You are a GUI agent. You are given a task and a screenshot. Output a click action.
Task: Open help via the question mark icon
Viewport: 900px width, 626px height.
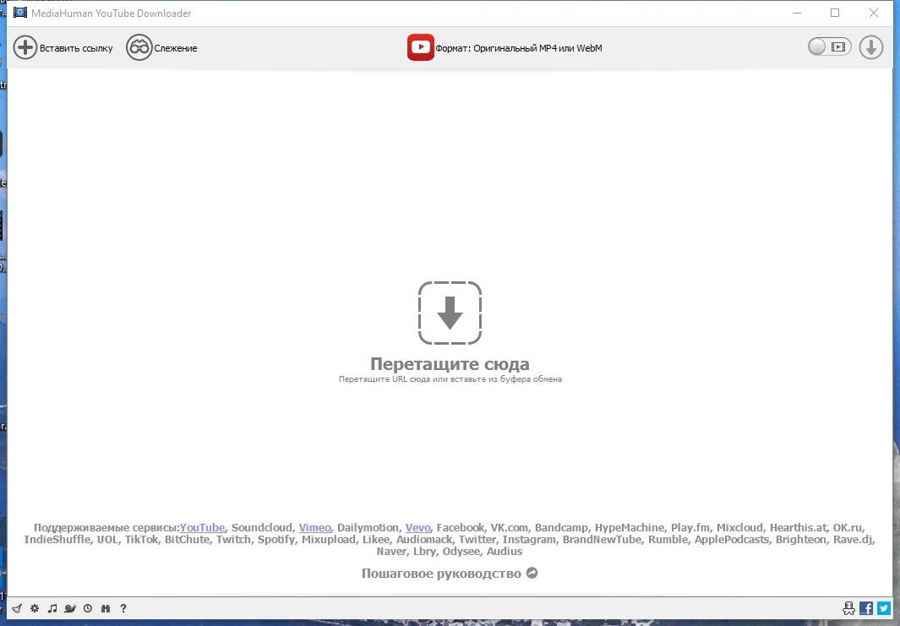(x=123, y=608)
